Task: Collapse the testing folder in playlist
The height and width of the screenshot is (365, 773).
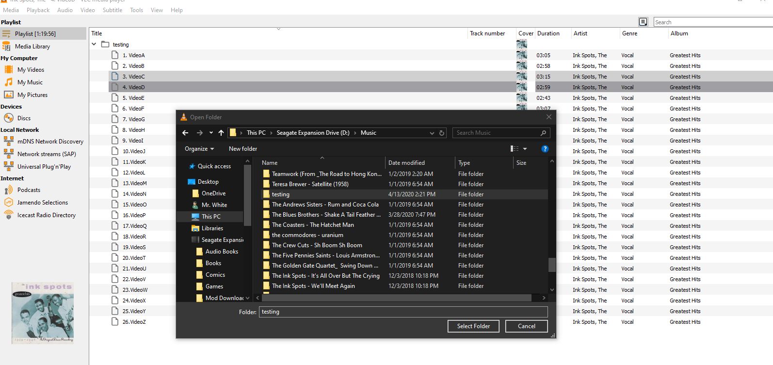Action: [94, 44]
